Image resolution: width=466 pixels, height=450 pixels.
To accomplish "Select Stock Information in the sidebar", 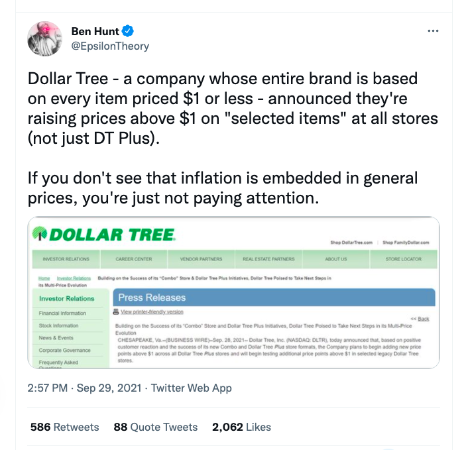I will point(58,325).
